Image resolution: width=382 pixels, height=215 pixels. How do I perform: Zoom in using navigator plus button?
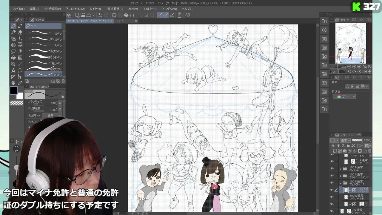(x=354, y=67)
